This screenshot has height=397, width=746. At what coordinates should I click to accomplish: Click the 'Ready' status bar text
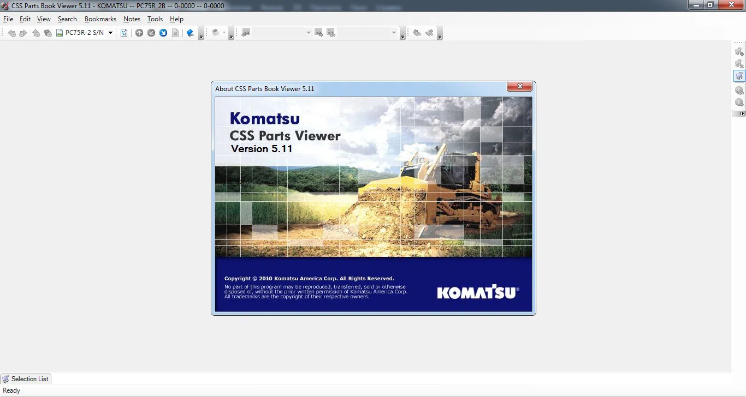tap(11, 390)
